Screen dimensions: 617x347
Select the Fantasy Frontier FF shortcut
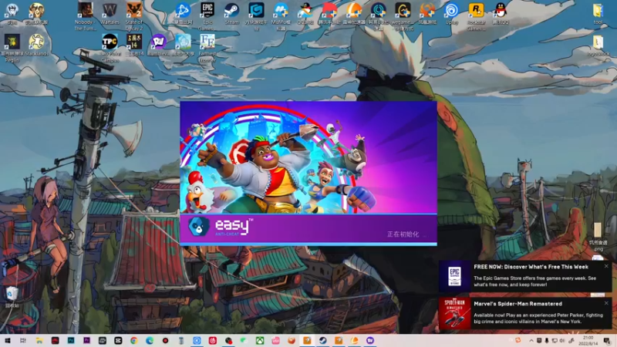coord(207,47)
